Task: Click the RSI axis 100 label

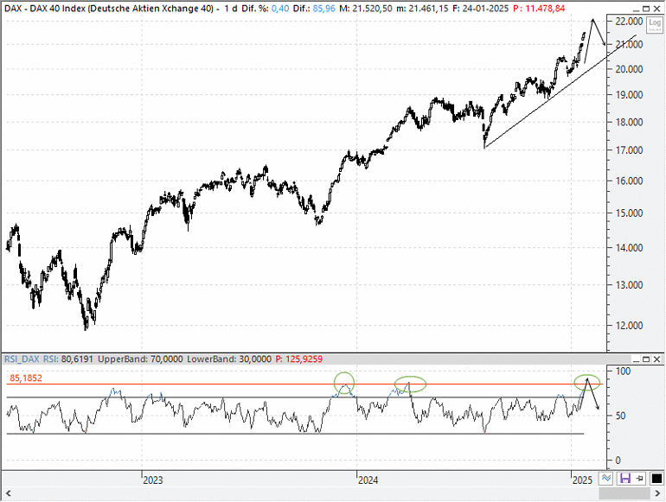Action: point(623,372)
